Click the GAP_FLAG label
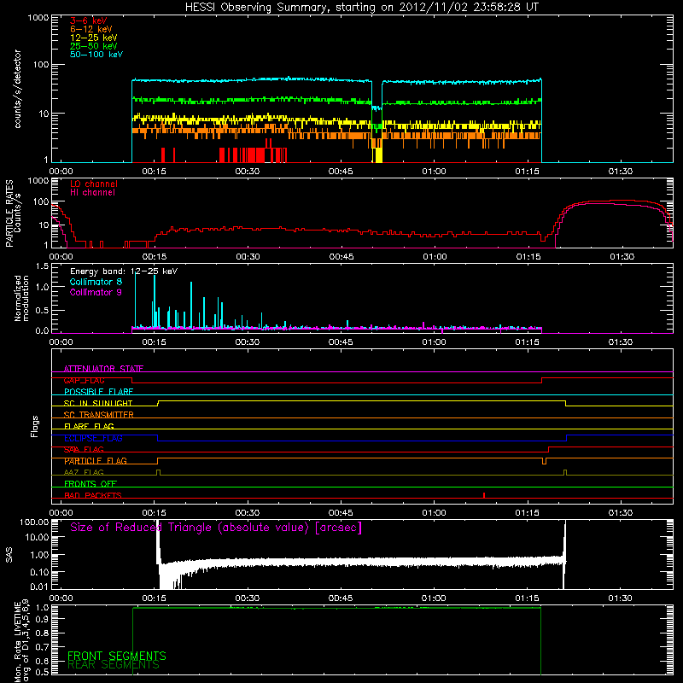683x683 pixels. [x=84, y=380]
